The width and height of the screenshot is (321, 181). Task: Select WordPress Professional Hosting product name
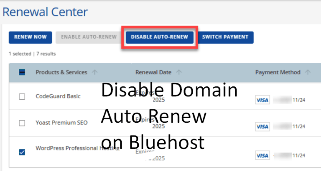tap(78, 148)
